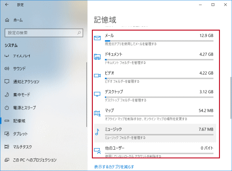Select 記憶域 in the sidebar

point(19,121)
